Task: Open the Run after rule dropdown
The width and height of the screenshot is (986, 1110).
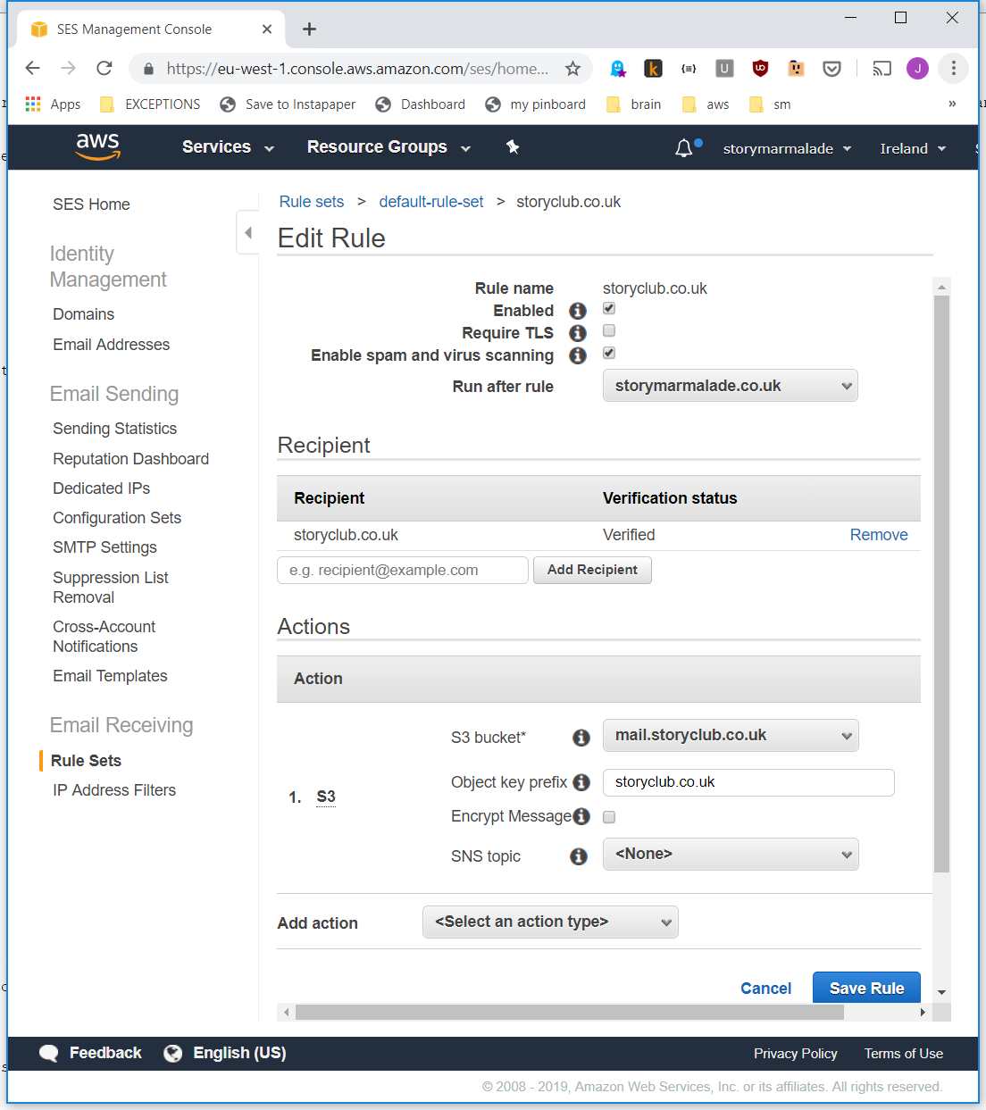Action: (731, 386)
